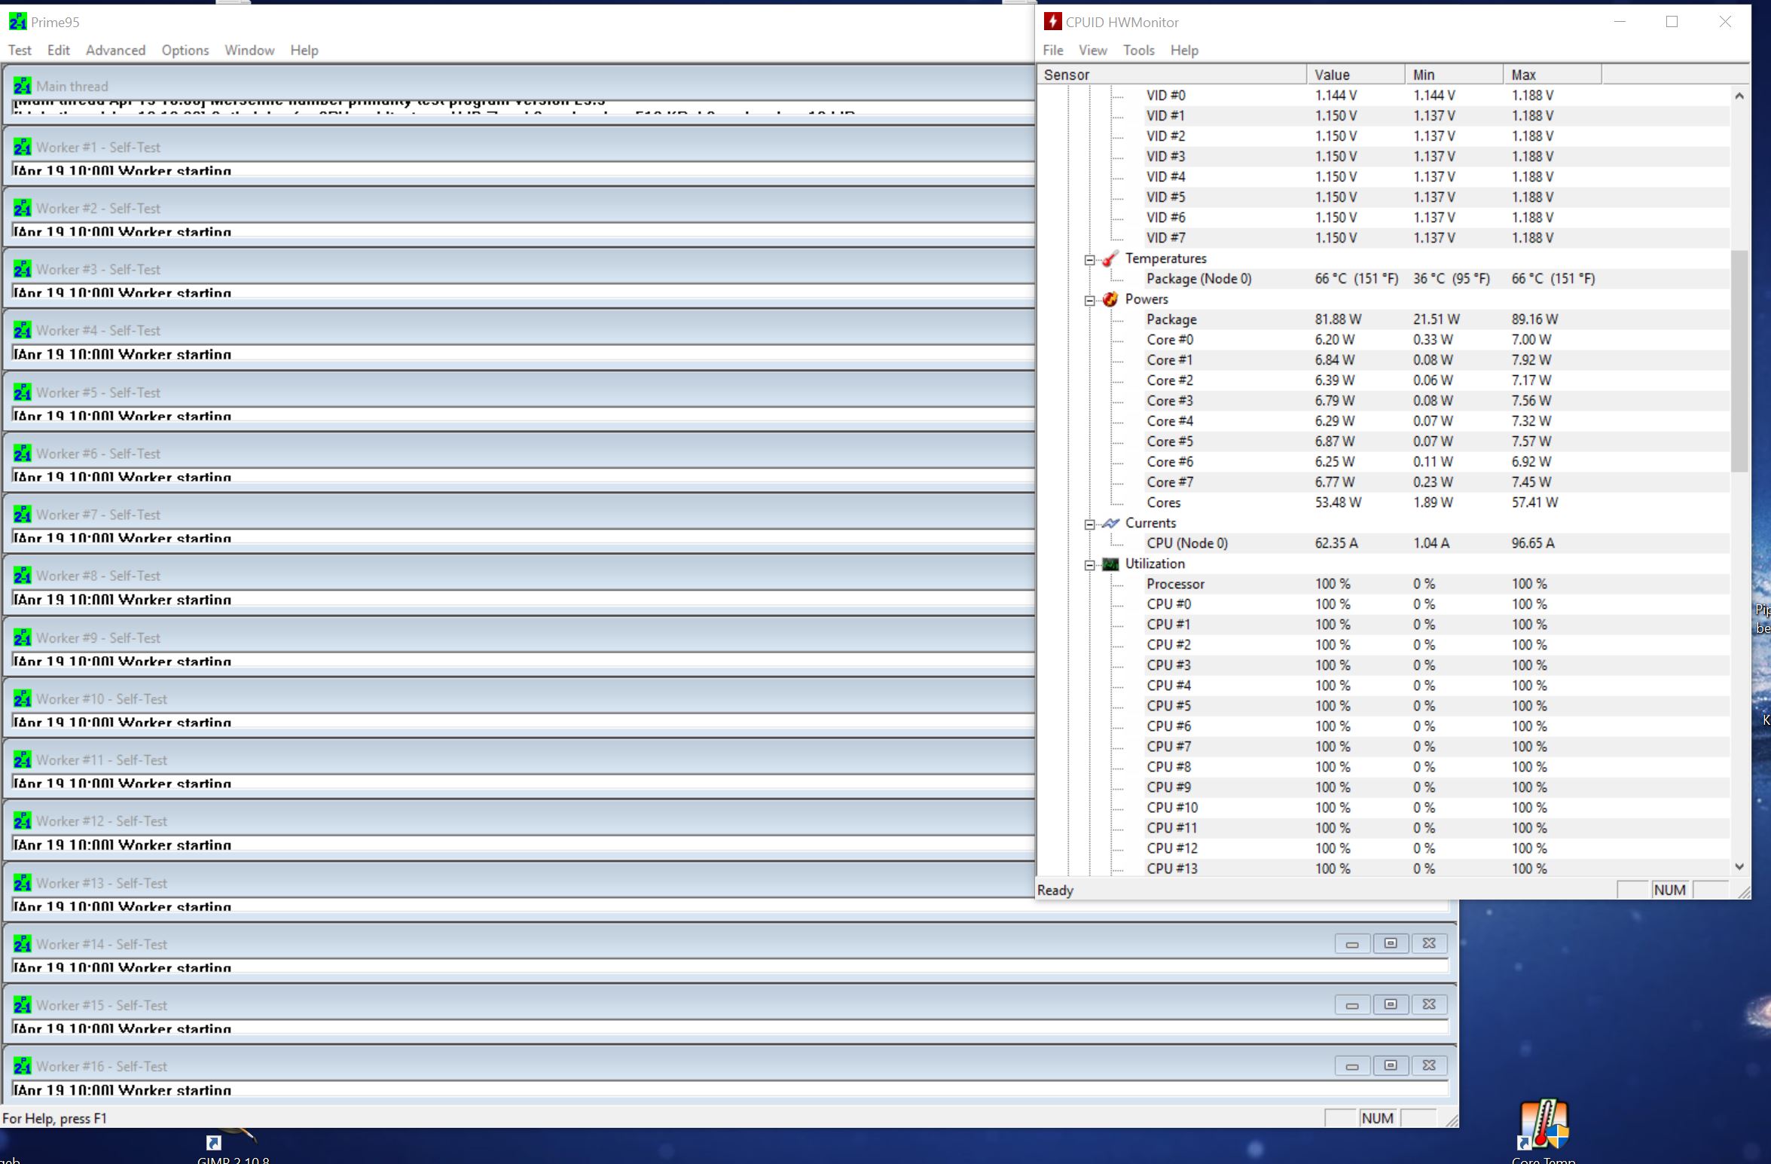Click the Worker #5 window icon
Image resolution: width=1771 pixels, height=1164 pixels.
coord(22,393)
